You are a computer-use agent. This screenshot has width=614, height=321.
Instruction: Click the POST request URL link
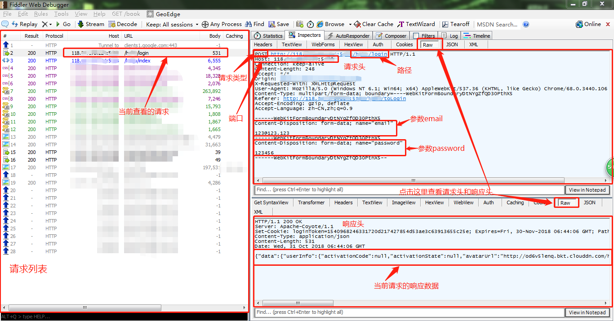click(x=329, y=54)
